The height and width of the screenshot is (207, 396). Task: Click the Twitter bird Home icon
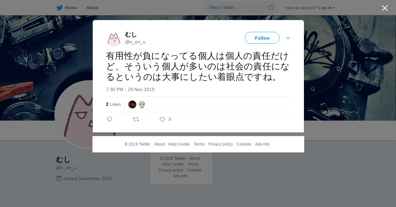pyautogui.click(x=59, y=8)
